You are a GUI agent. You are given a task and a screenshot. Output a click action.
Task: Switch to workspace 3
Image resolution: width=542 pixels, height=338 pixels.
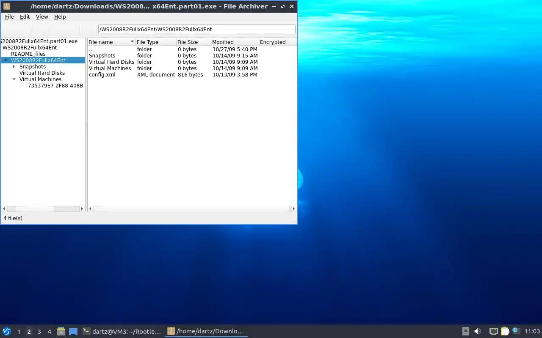(x=39, y=332)
